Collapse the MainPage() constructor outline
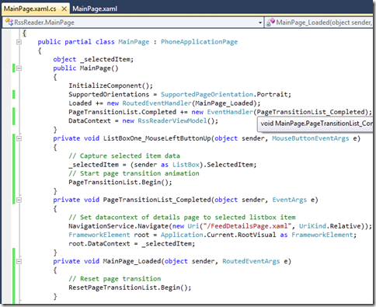376x307 pixels. coord(19,68)
